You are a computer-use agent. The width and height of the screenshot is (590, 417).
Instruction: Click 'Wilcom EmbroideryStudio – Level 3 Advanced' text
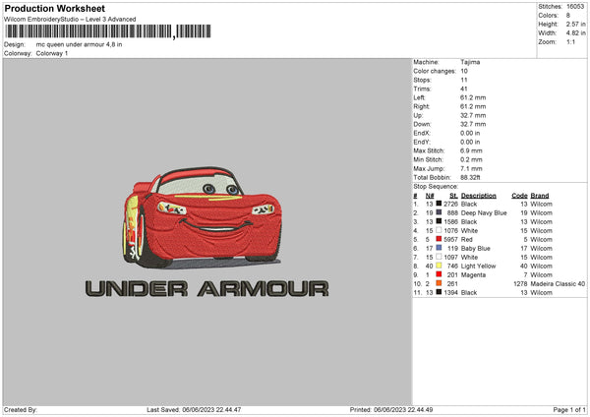coord(70,20)
